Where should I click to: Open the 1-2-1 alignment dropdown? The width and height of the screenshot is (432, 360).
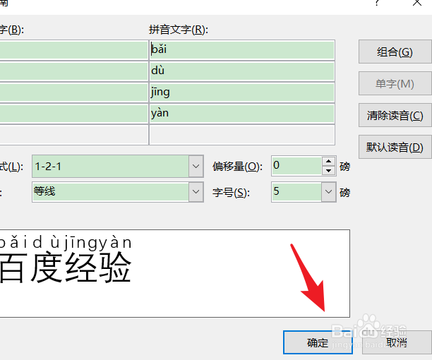pos(196,167)
